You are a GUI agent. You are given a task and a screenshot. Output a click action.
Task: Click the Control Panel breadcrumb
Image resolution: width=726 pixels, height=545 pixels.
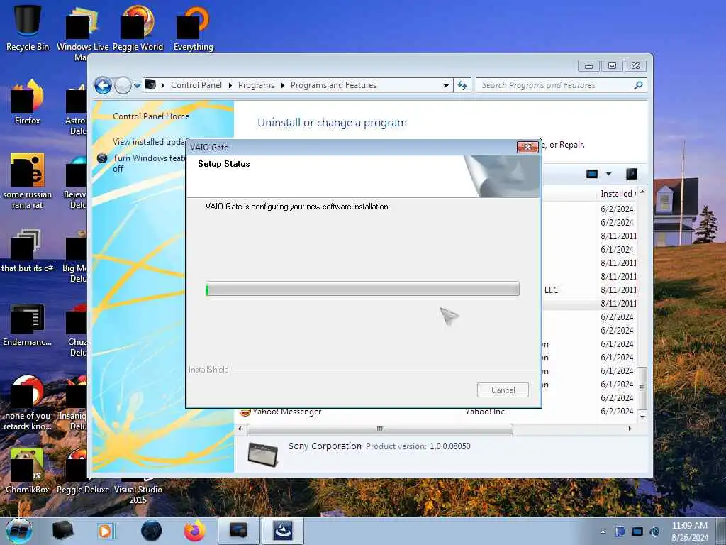click(x=196, y=85)
